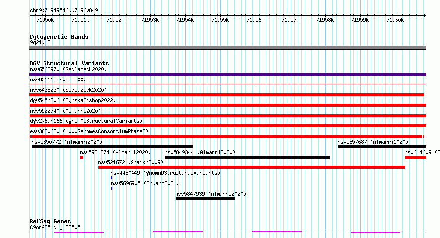Click the black nsv5850772 variant bar

[113, 147]
